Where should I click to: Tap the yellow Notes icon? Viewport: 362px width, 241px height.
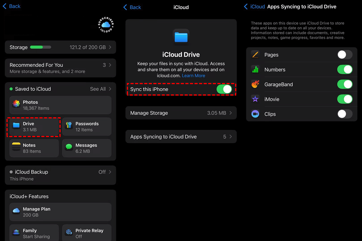16,147
